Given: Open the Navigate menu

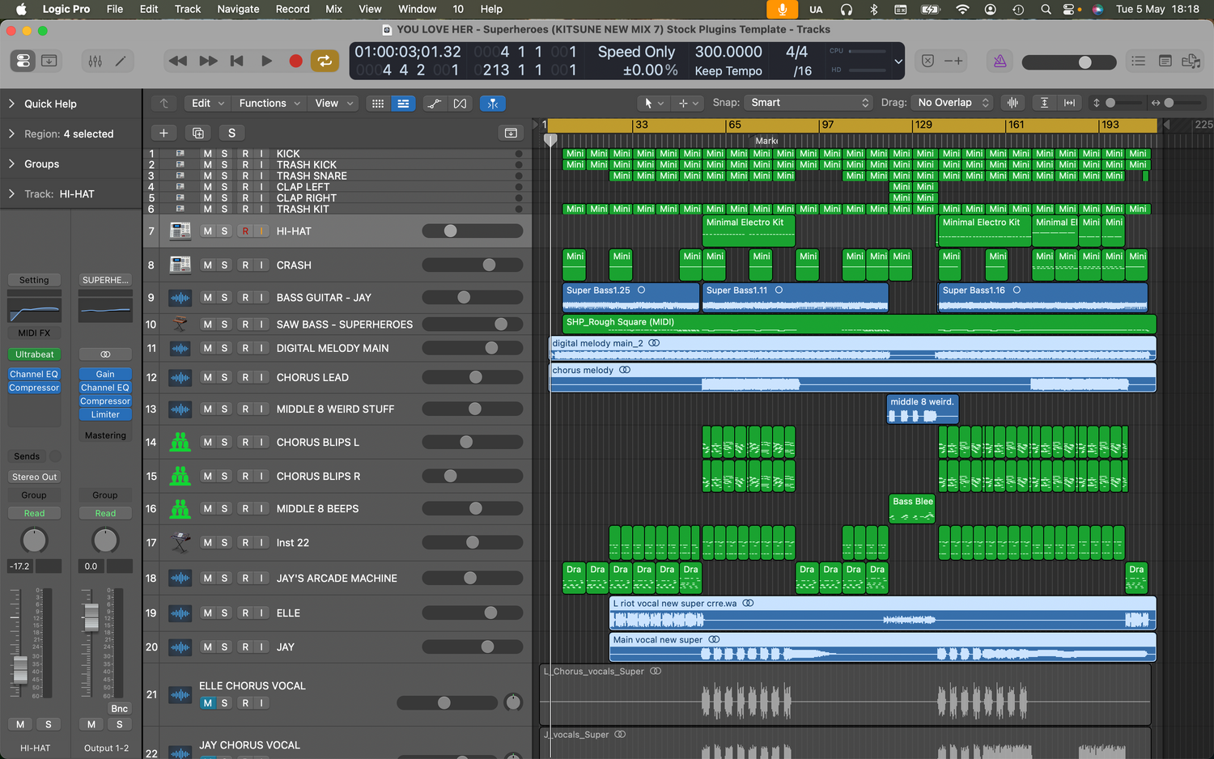Looking at the screenshot, I should point(238,9).
